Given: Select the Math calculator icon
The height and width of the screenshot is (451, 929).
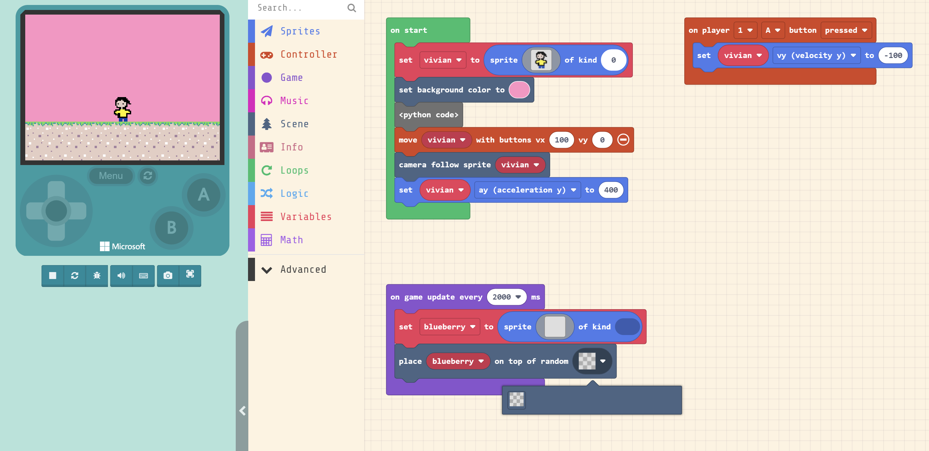Looking at the screenshot, I should pos(267,240).
